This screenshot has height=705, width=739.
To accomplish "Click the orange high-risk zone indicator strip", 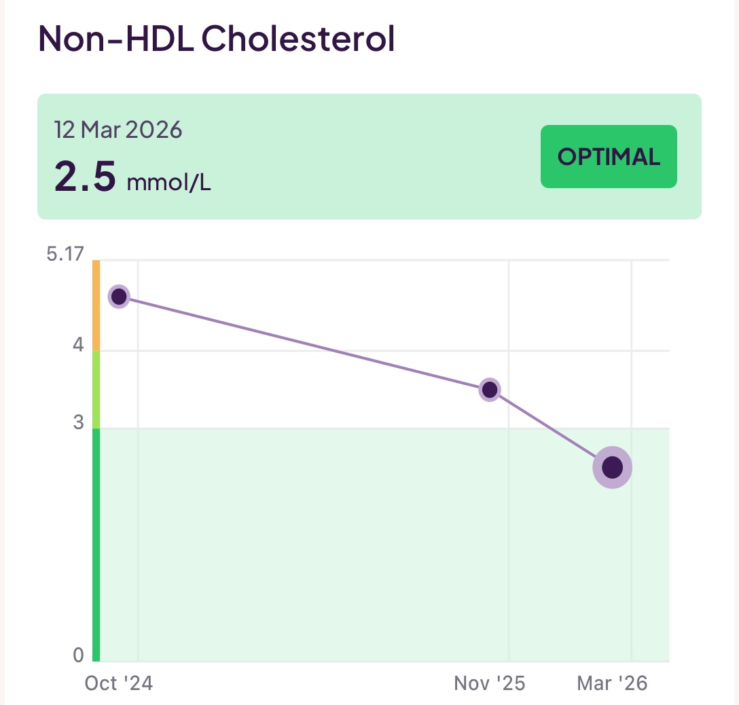I will click(96, 302).
